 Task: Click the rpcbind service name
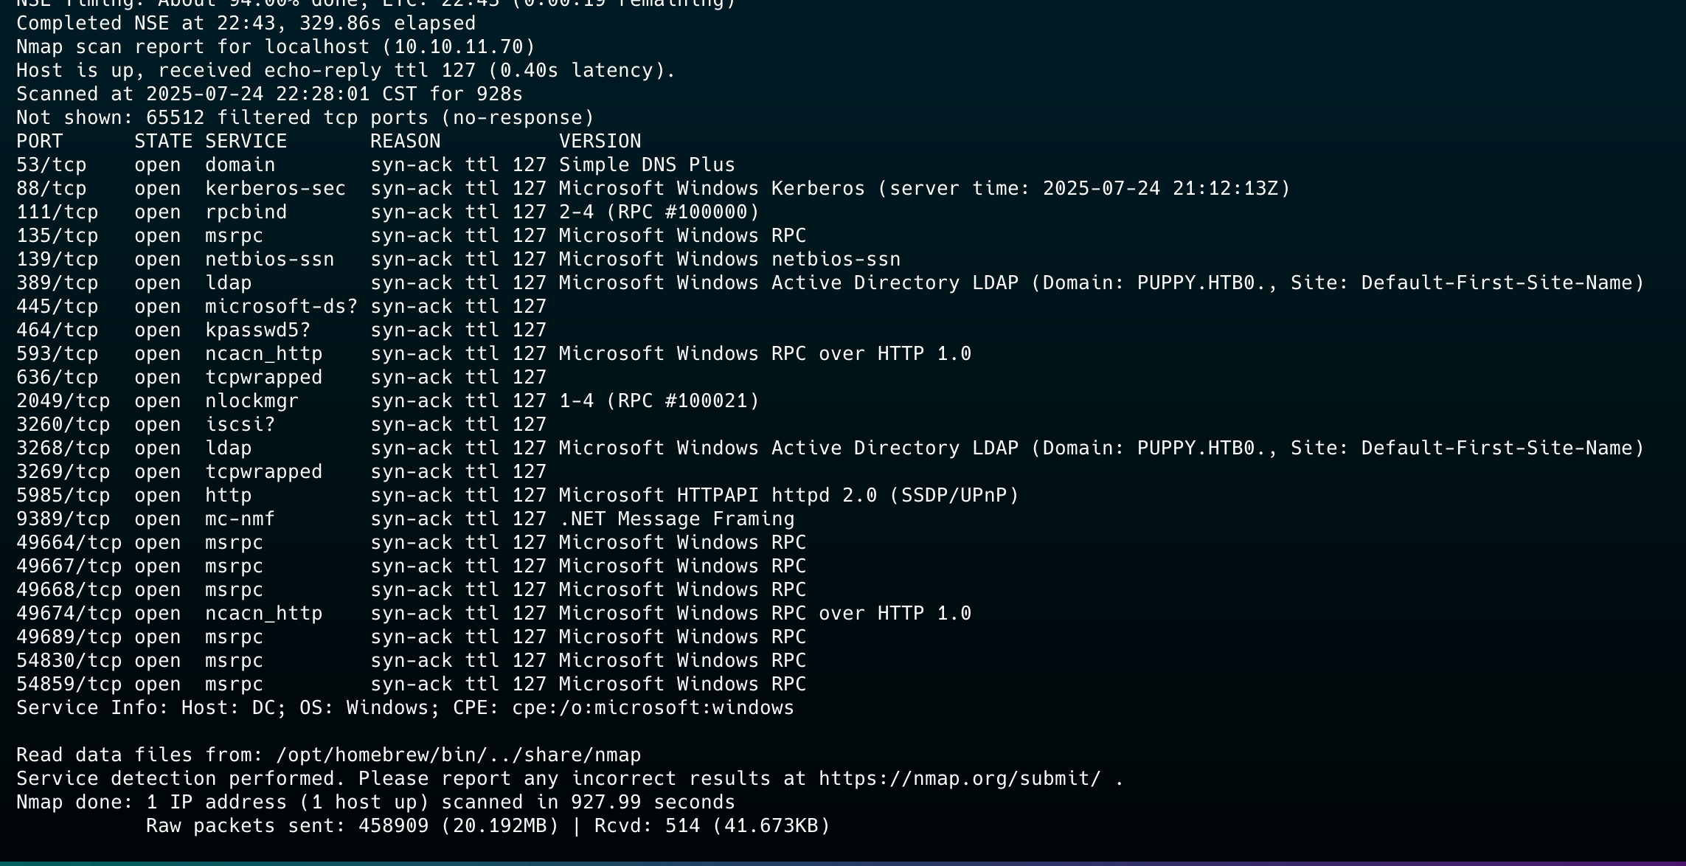tap(246, 212)
